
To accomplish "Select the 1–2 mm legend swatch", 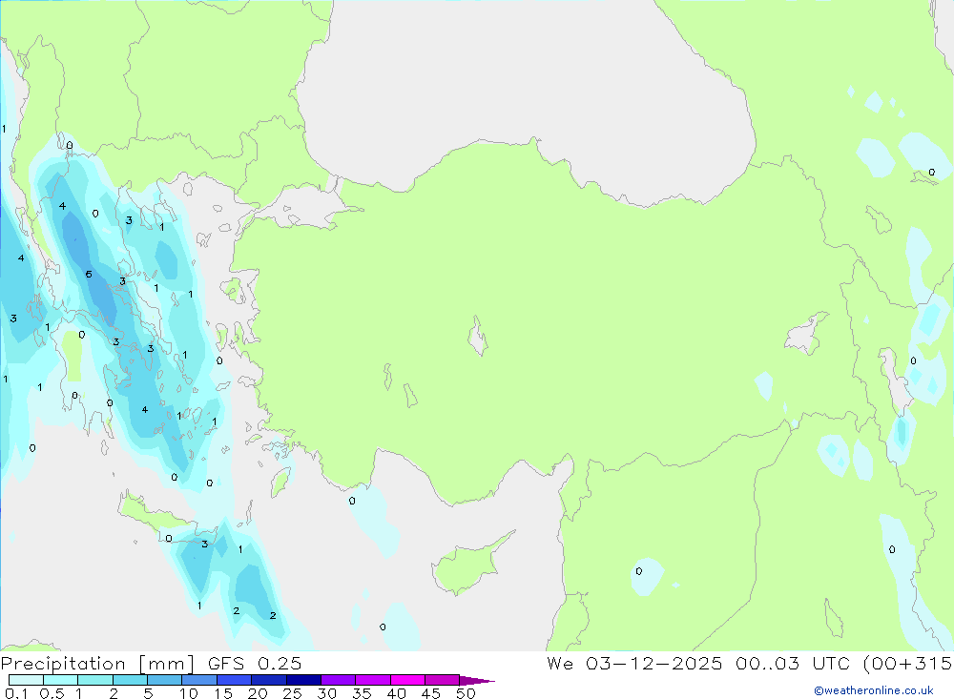I will (94, 680).
